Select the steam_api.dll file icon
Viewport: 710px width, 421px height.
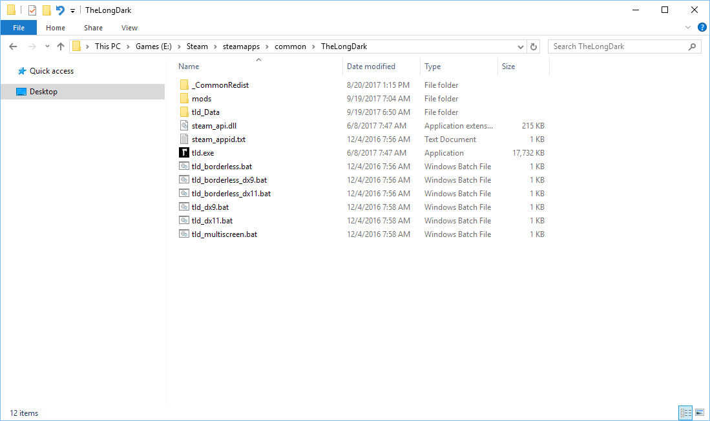click(x=184, y=125)
